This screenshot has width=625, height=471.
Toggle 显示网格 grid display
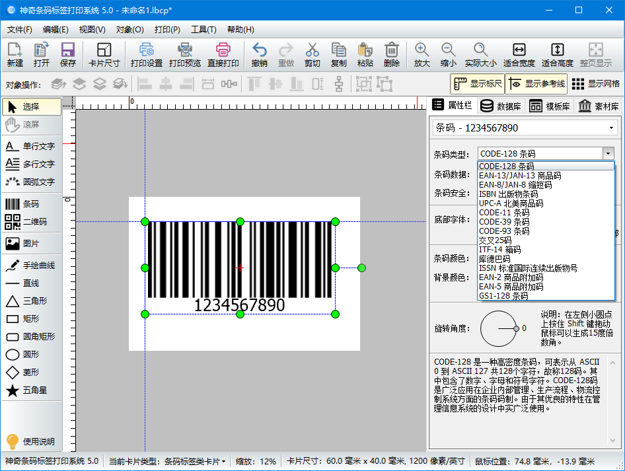point(596,84)
